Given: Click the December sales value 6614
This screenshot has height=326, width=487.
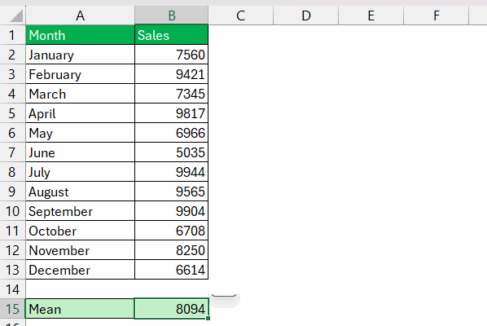Looking at the screenshot, I should (172, 270).
